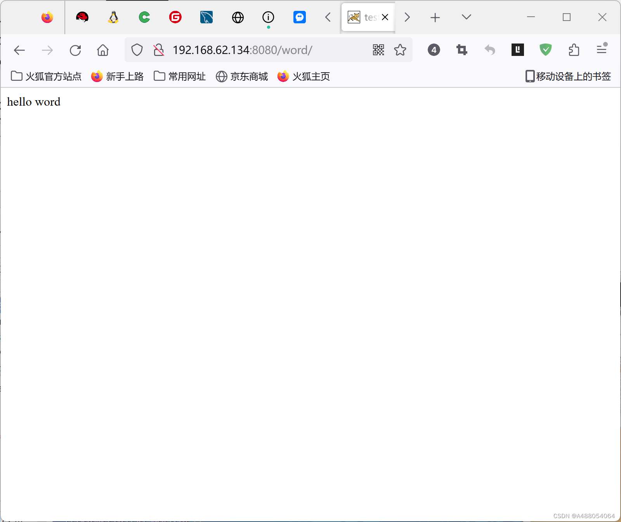The image size is (621, 522).
Task: Click the 'hello word' page text
Action: click(x=34, y=102)
